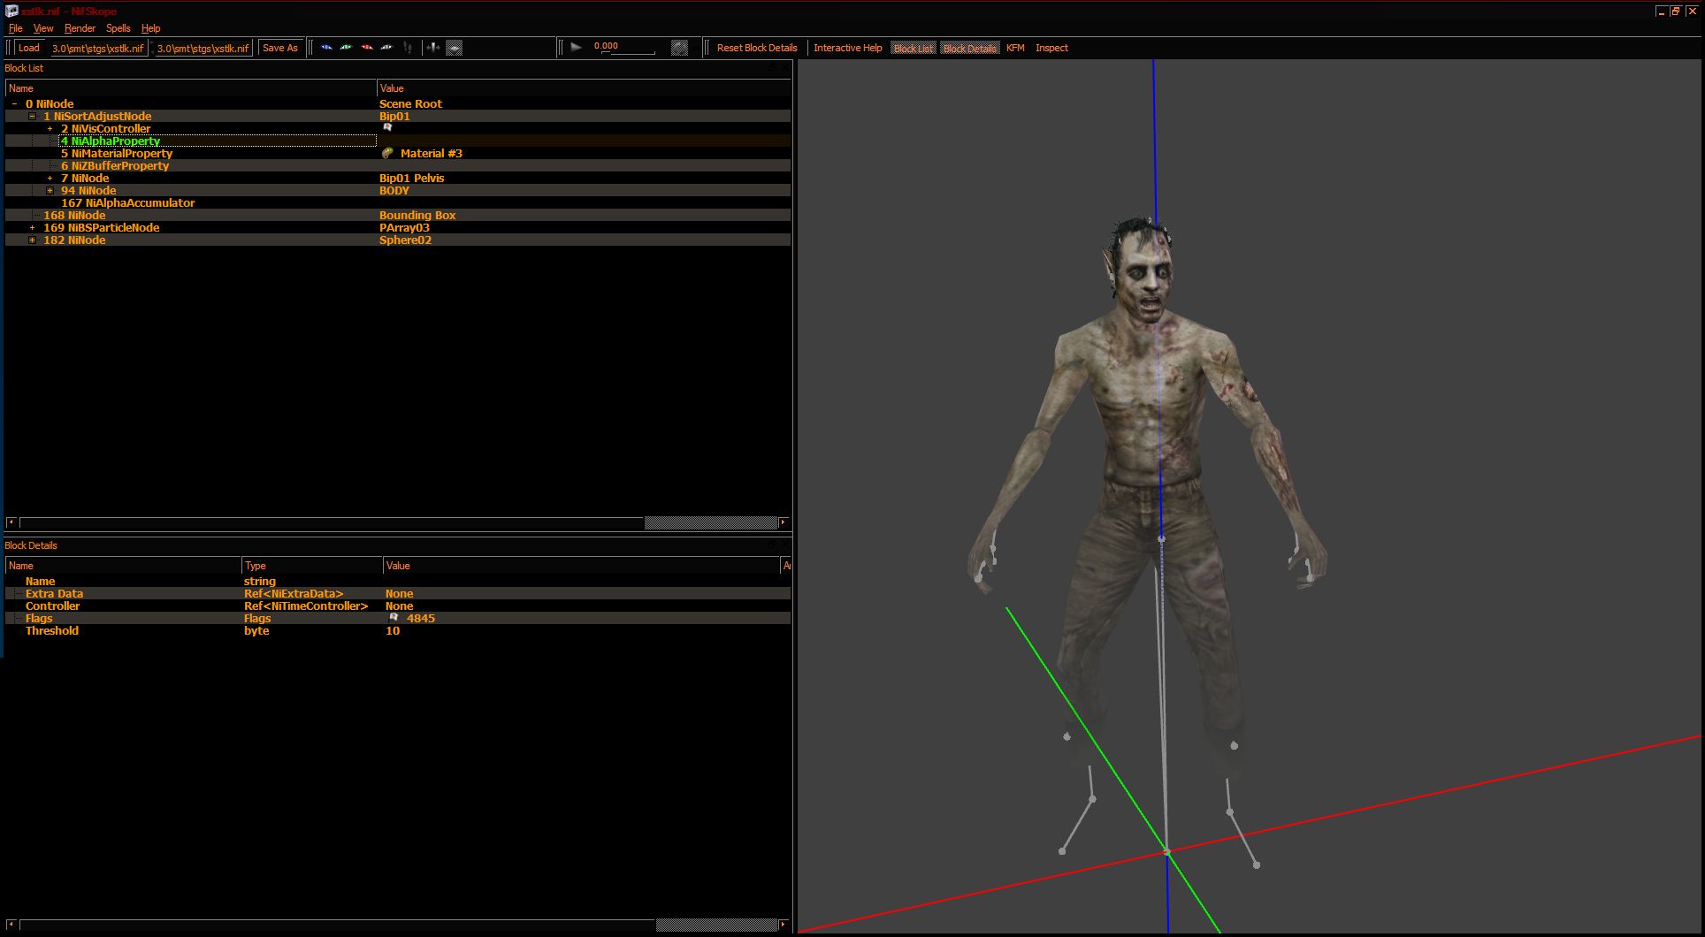Toggle the Inspect panel
This screenshot has height=937, width=1705.
[1051, 48]
